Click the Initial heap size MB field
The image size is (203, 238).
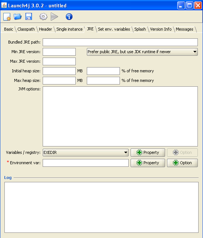click(59, 71)
